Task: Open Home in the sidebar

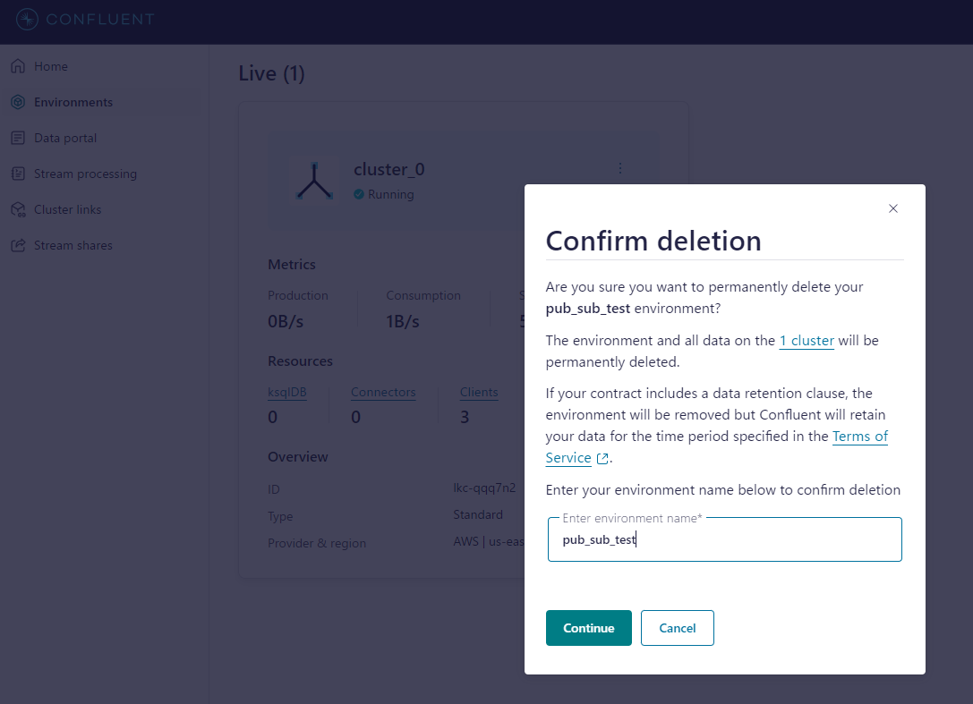Action: pos(51,66)
